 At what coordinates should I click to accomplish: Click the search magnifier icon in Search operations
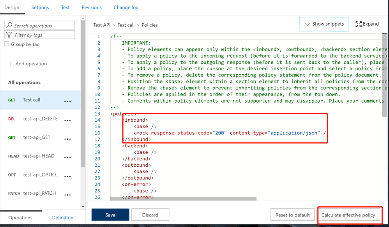pyautogui.click(x=9, y=25)
